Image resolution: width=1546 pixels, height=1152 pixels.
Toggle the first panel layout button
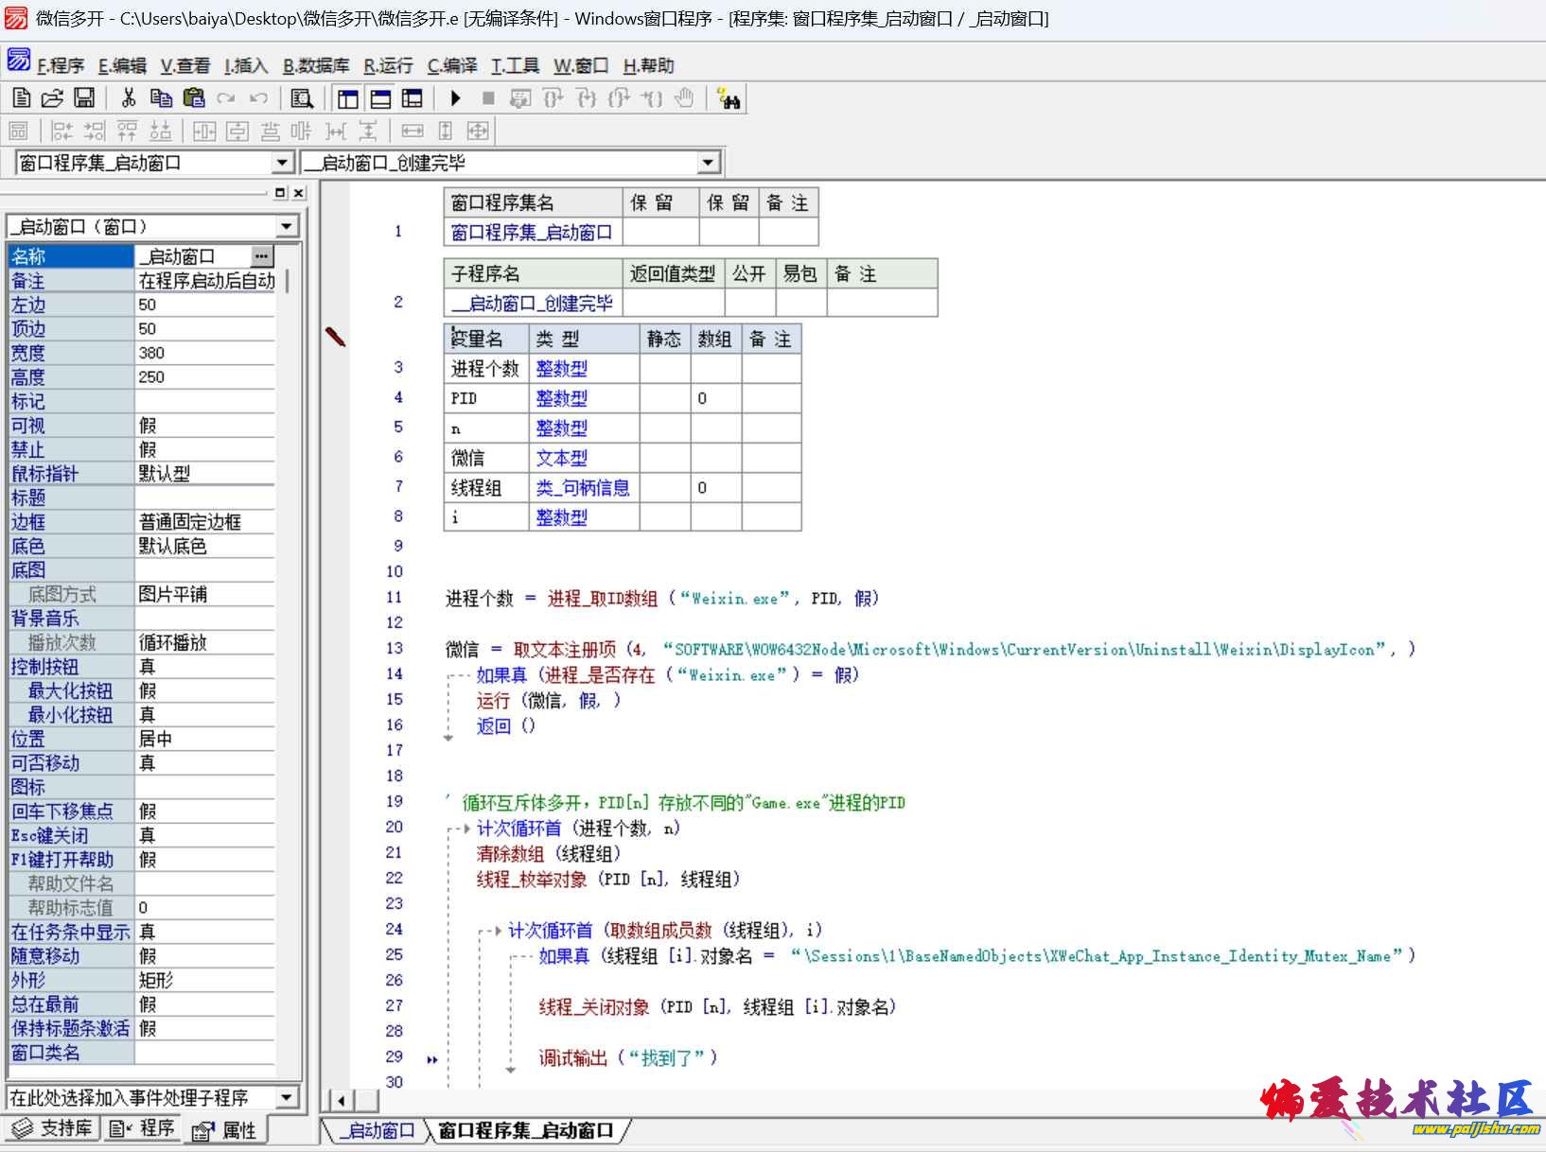point(348,98)
